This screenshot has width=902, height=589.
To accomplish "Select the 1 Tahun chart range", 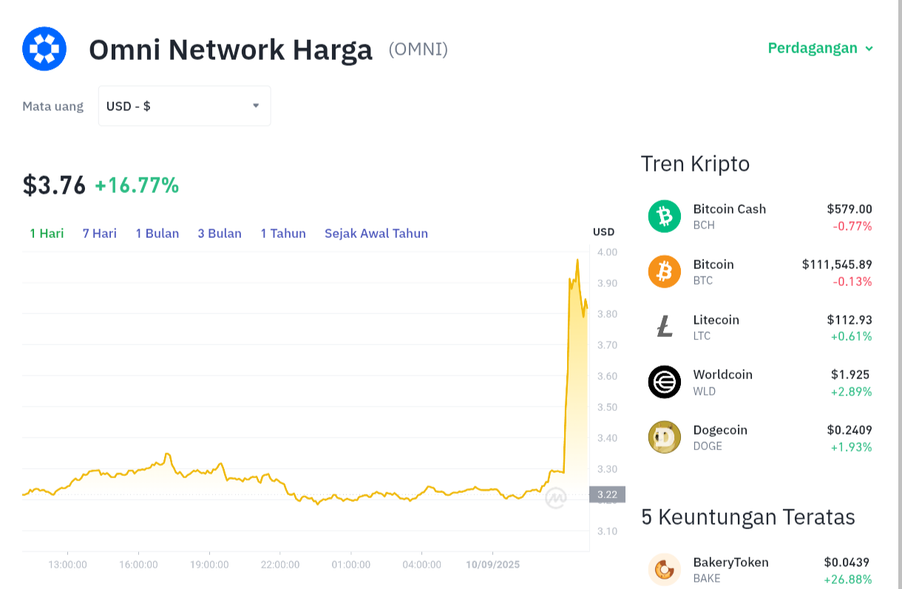I will coord(283,234).
